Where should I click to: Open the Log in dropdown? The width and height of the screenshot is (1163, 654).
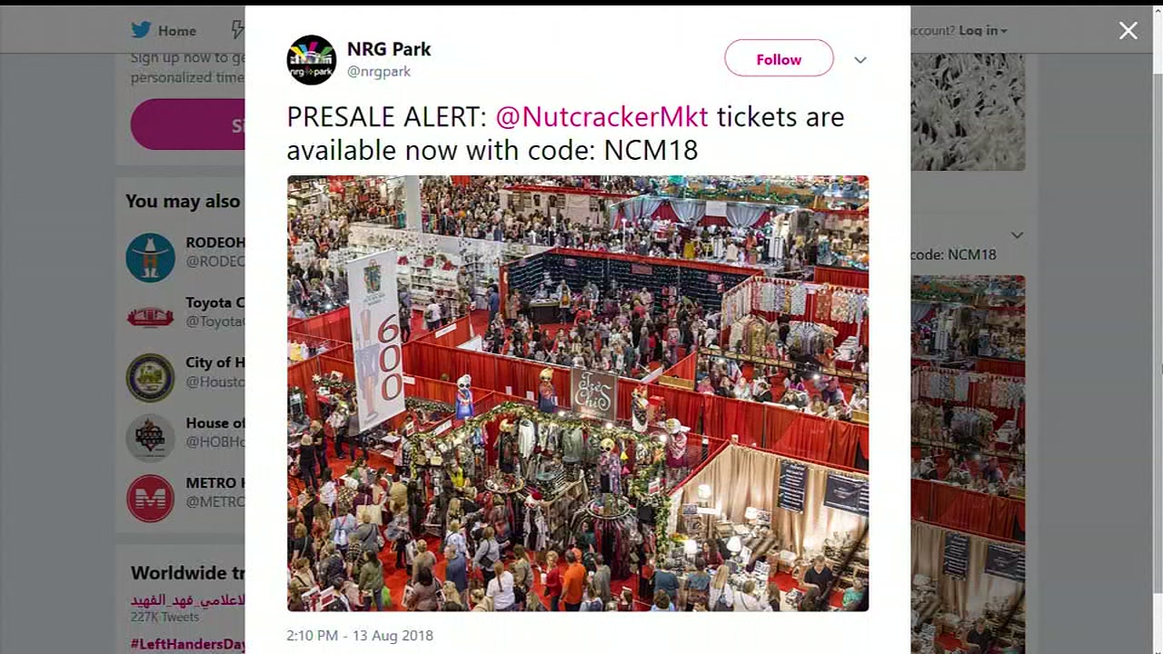[983, 30]
